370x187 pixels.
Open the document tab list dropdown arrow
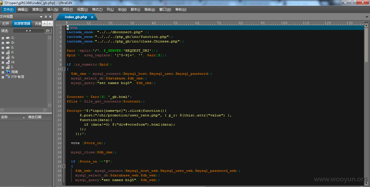pos(367,17)
